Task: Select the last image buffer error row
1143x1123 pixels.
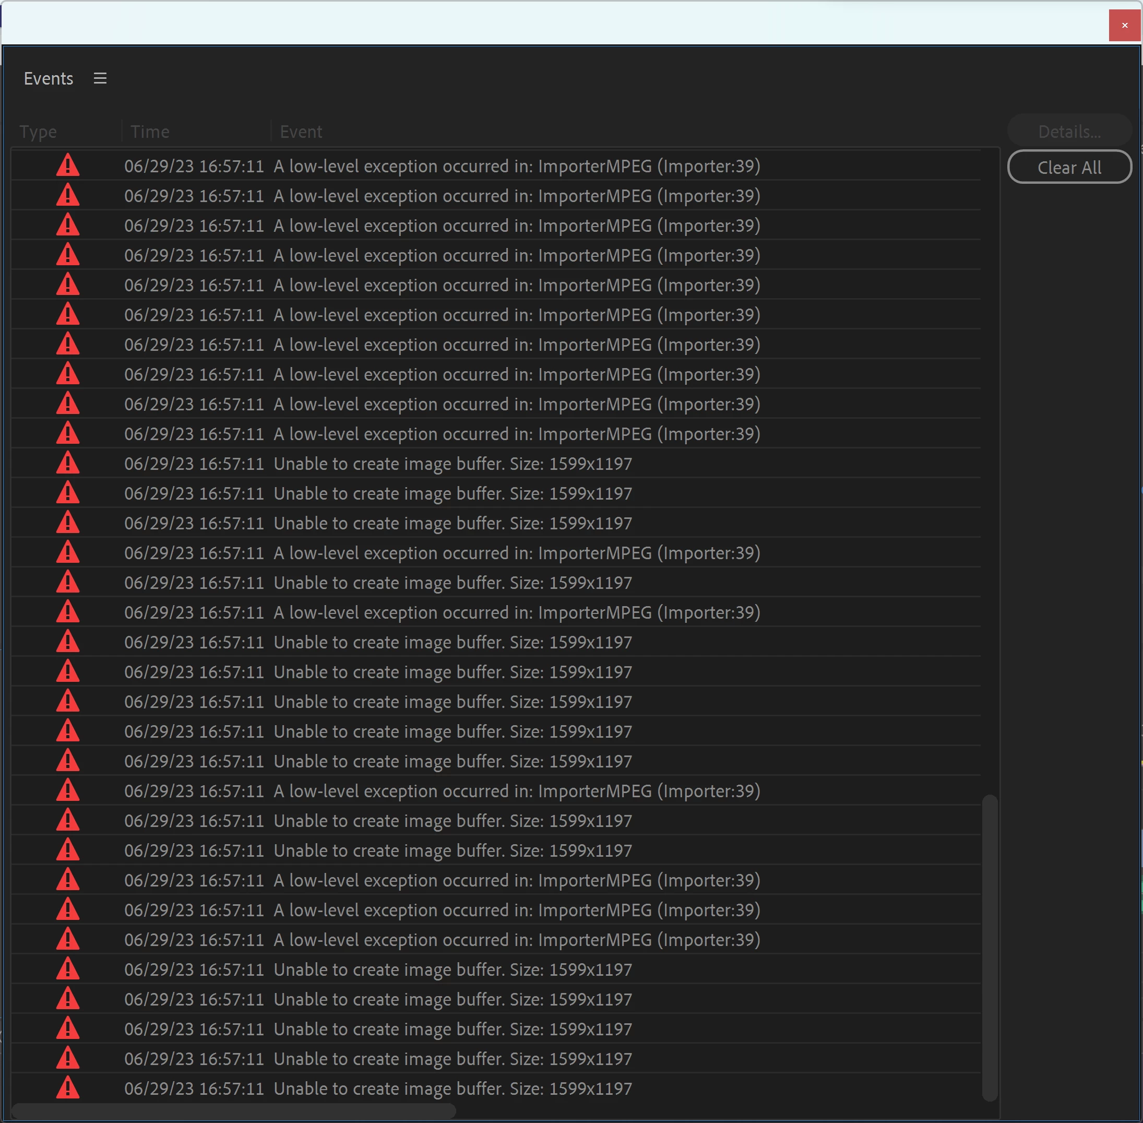Action: pyautogui.click(x=452, y=1088)
